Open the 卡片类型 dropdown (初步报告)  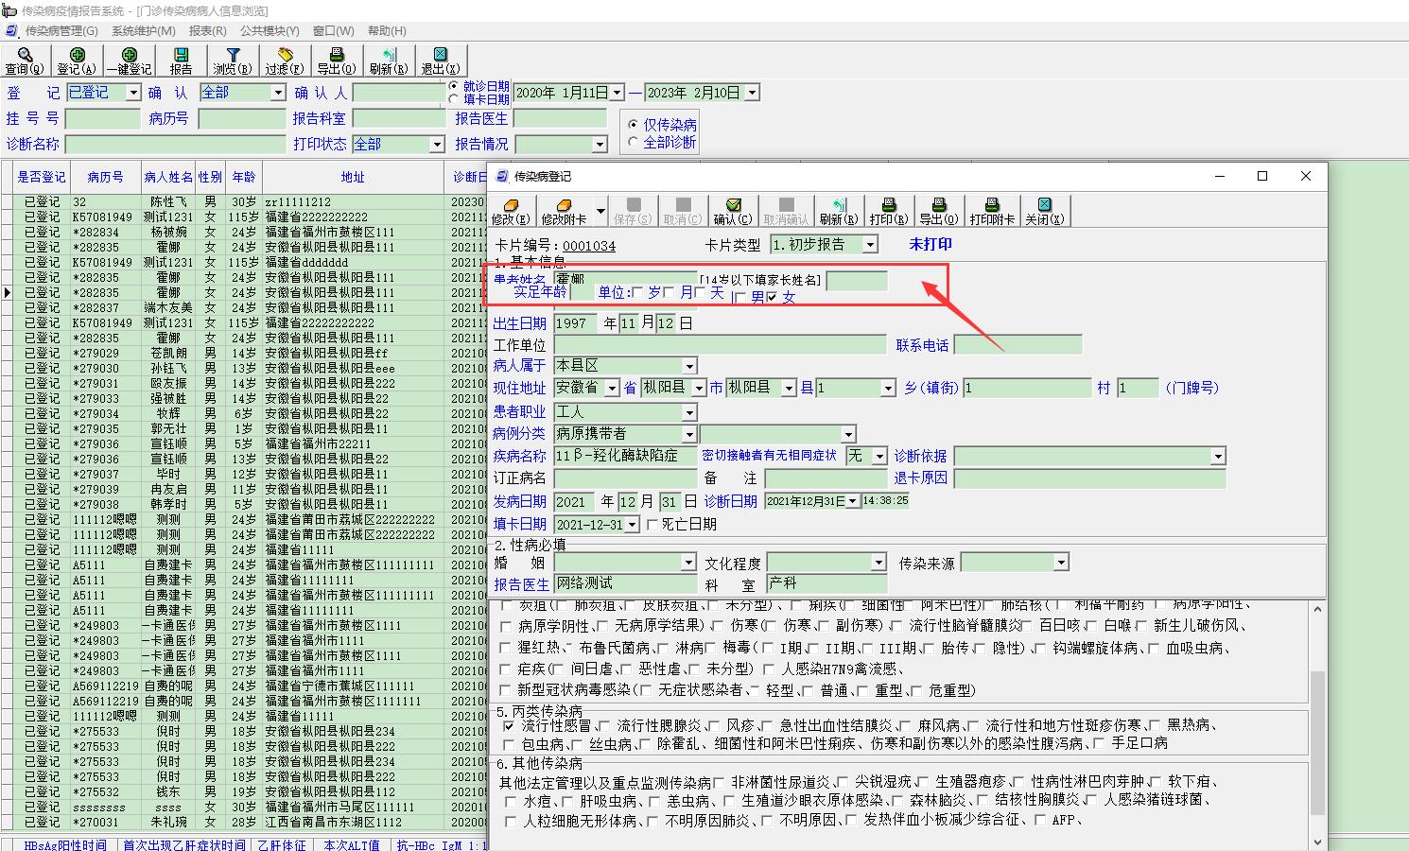tap(870, 245)
